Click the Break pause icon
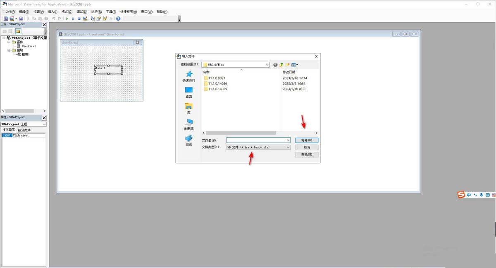This screenshot has height=268, width=496. (73, 19)
